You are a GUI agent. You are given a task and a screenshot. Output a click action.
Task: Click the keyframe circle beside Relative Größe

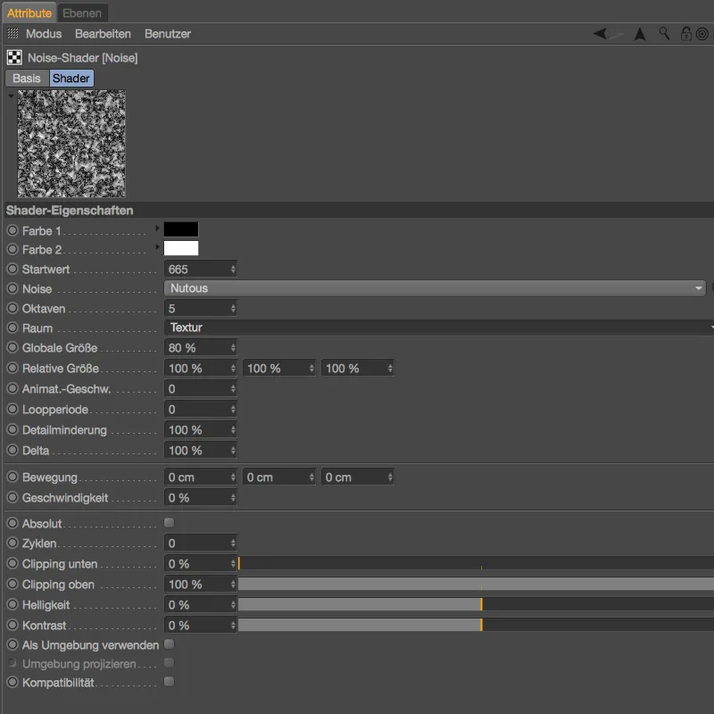pos(12,368)
